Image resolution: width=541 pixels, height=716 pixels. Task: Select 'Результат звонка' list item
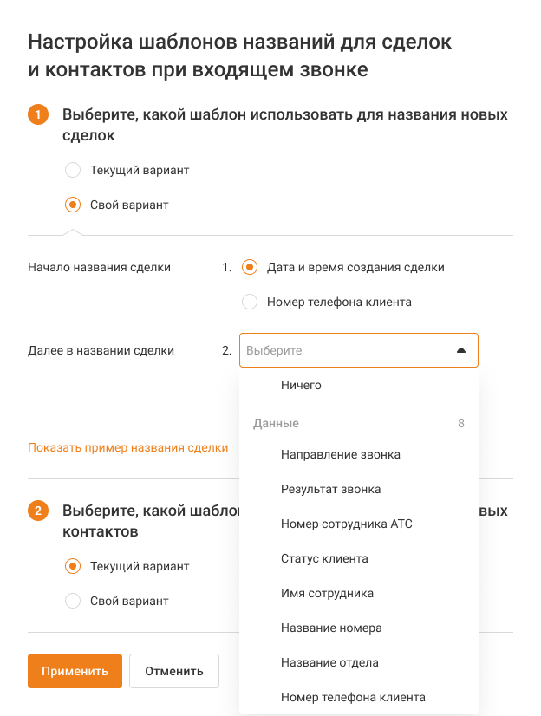[x=331, y=489]
